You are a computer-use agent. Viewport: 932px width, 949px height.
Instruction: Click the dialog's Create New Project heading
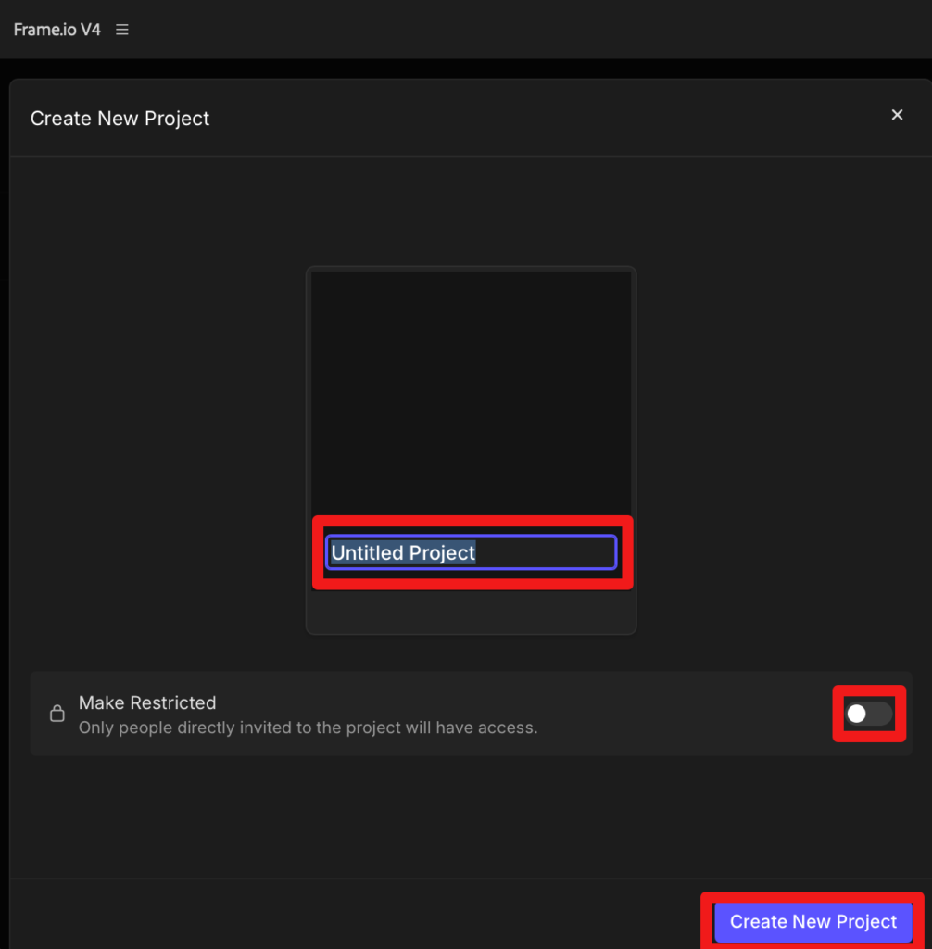point(120,119)
